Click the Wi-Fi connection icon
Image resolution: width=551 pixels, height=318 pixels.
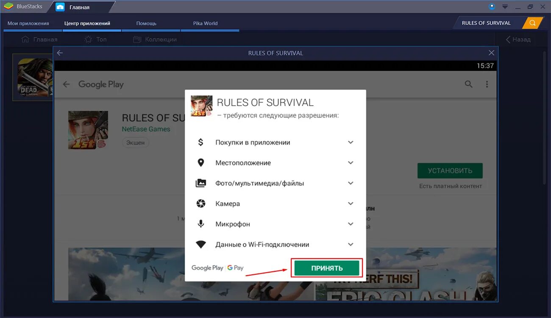pyautogui.click(x=201, y=245)
